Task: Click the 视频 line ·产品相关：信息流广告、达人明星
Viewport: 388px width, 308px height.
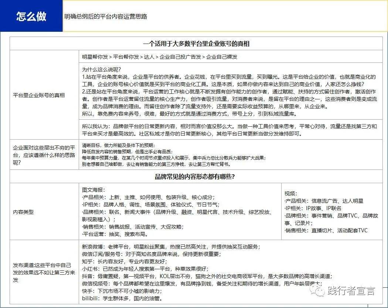Action: pyautogui.click(x=324, y=201)
